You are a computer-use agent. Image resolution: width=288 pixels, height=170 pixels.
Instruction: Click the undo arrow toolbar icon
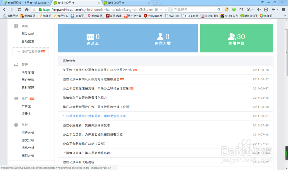pyautogui.click(x=274, y=9)
